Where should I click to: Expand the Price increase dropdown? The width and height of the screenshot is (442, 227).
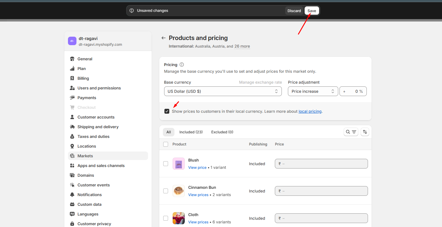click(313, 91)
